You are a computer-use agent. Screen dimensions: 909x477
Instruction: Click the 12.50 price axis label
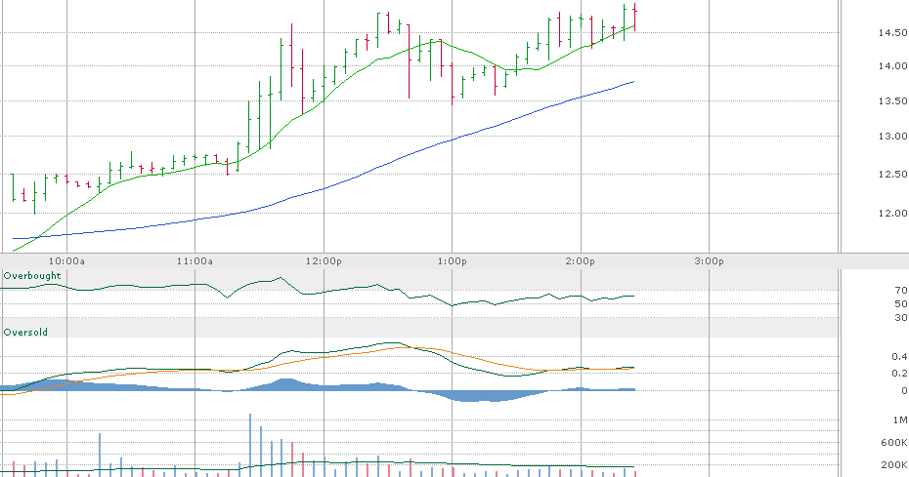click(x=892, y=175)
